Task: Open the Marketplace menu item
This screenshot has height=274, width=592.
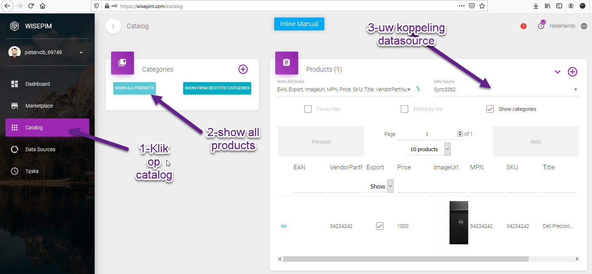Action: point(47,106)
